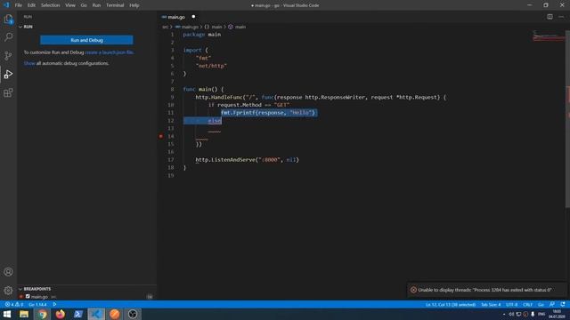Open the editor More Actions ellipsis
Image resolution: width=570 pixels, height=320 pixels.
[561, 17]
